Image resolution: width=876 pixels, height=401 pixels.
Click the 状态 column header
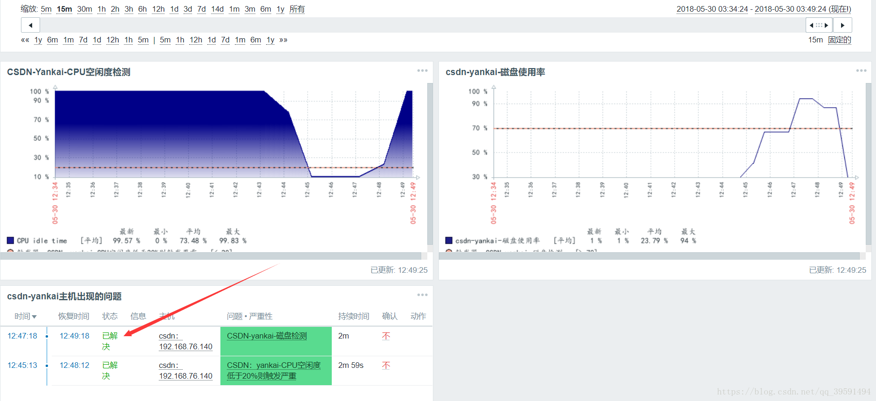(110, 316)
